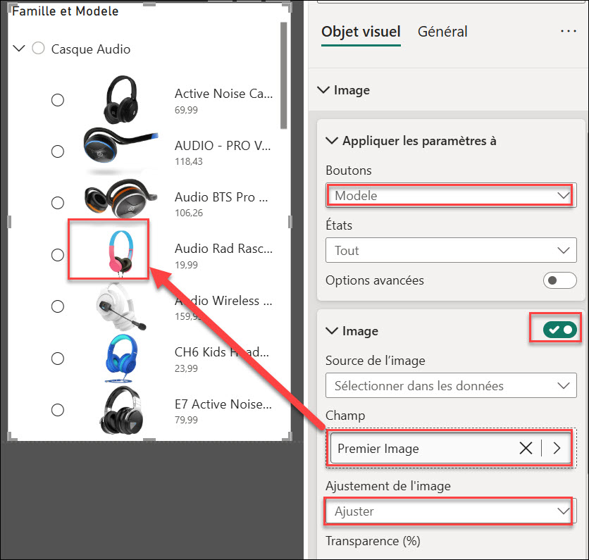Open the États dropdown showing Tout
589x560 pixels.
pyautogui.click(x=450, y=250)
